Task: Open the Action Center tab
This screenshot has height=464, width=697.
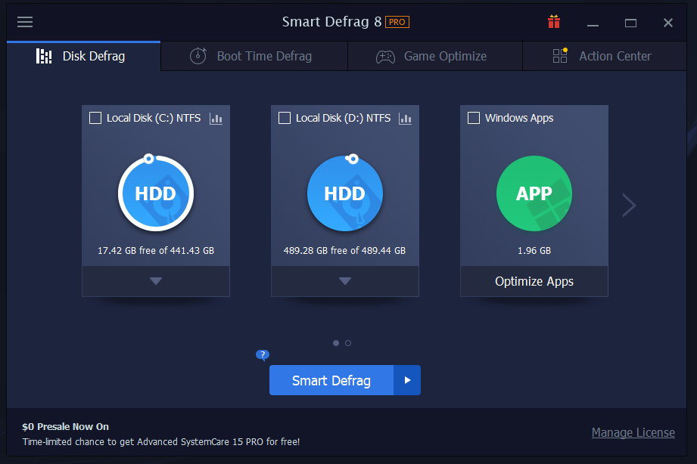Action: (x=605, y=57)
